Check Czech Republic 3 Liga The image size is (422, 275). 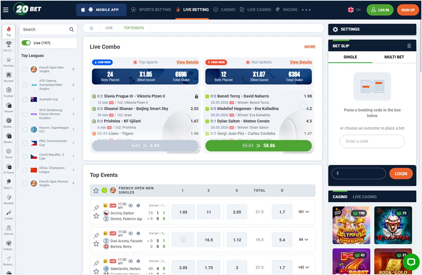(x=25, y=156)
